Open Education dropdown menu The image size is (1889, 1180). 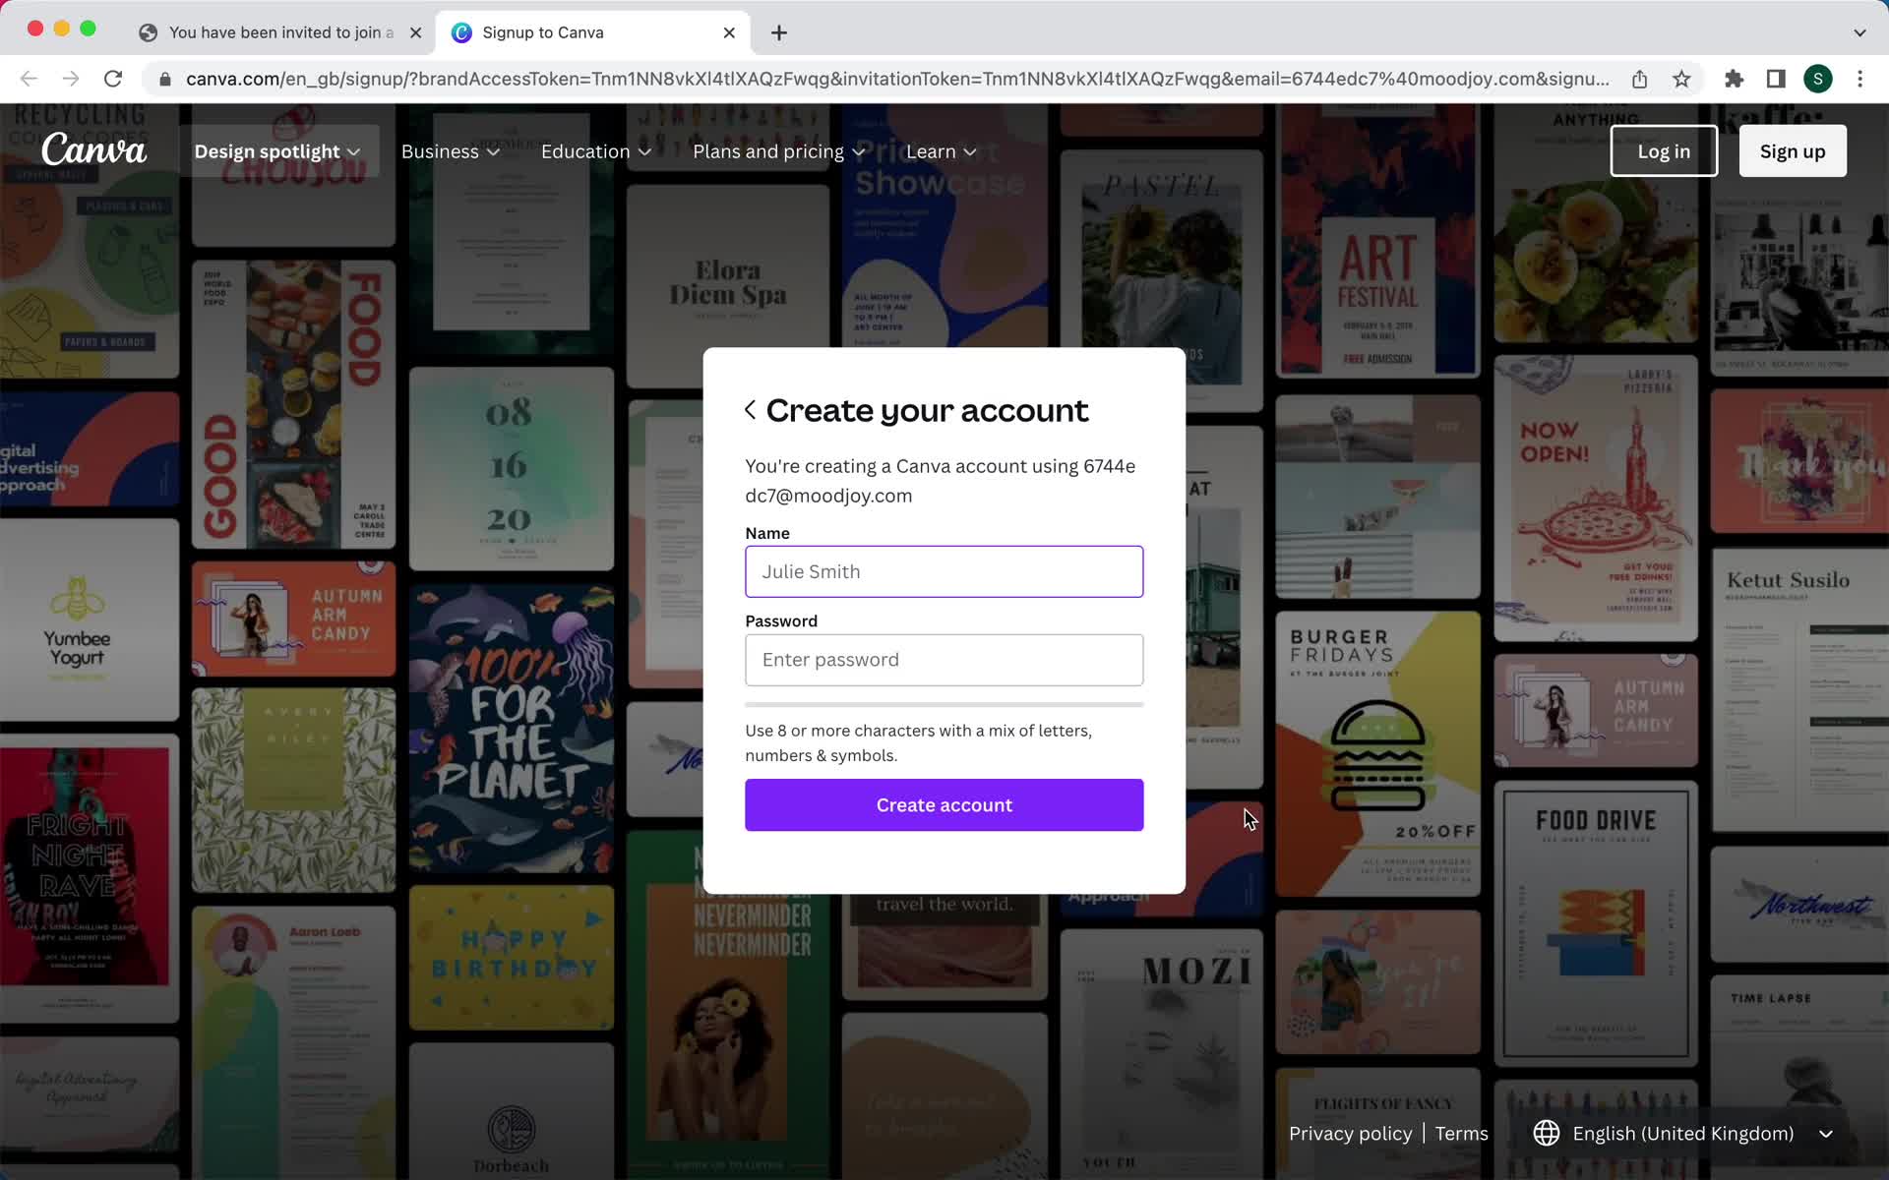point(595,150)
